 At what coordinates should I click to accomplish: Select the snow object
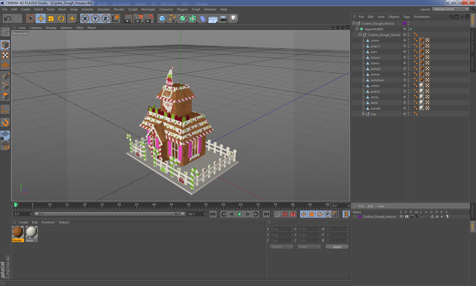[375, 40]
